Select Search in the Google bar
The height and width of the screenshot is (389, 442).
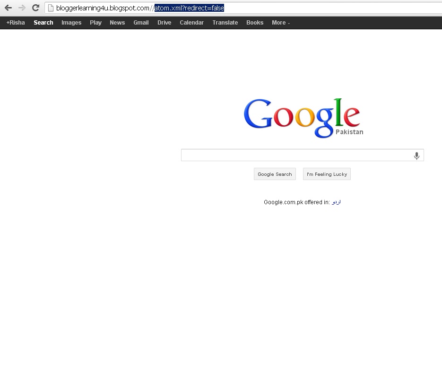(x=43, y=23)
